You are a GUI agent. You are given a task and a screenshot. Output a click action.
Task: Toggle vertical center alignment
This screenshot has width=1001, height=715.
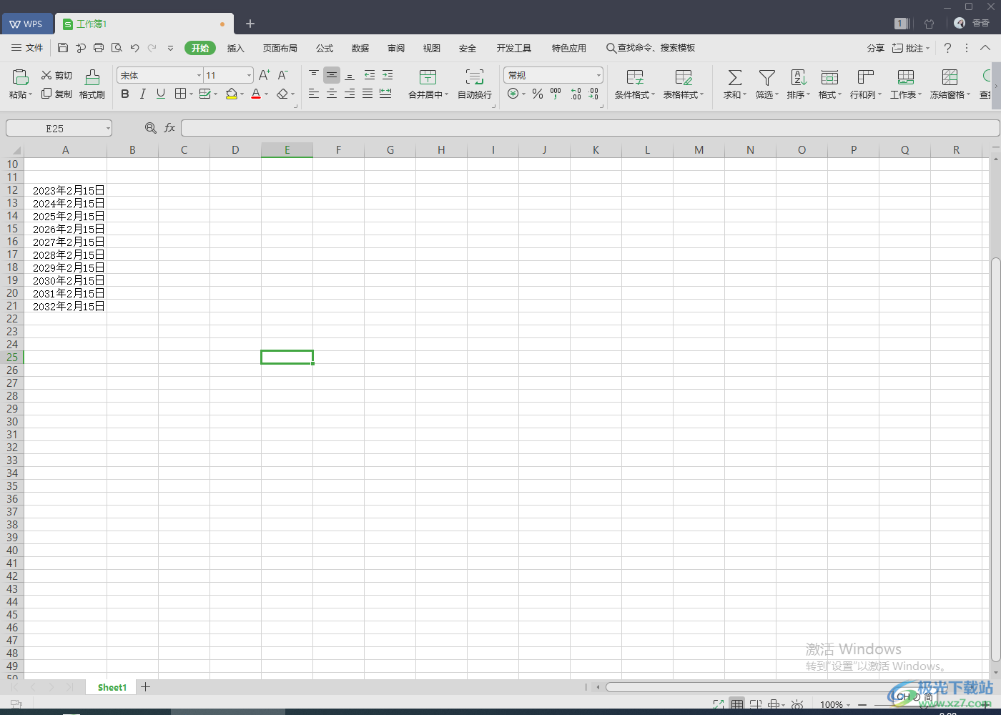[x=332, y=74]
